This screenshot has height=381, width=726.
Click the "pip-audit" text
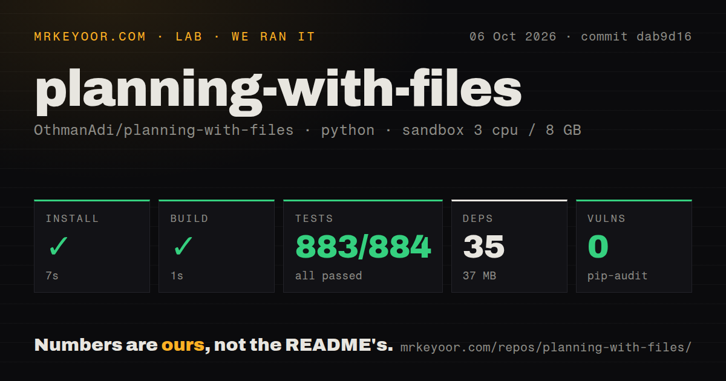tap(618, 276)
